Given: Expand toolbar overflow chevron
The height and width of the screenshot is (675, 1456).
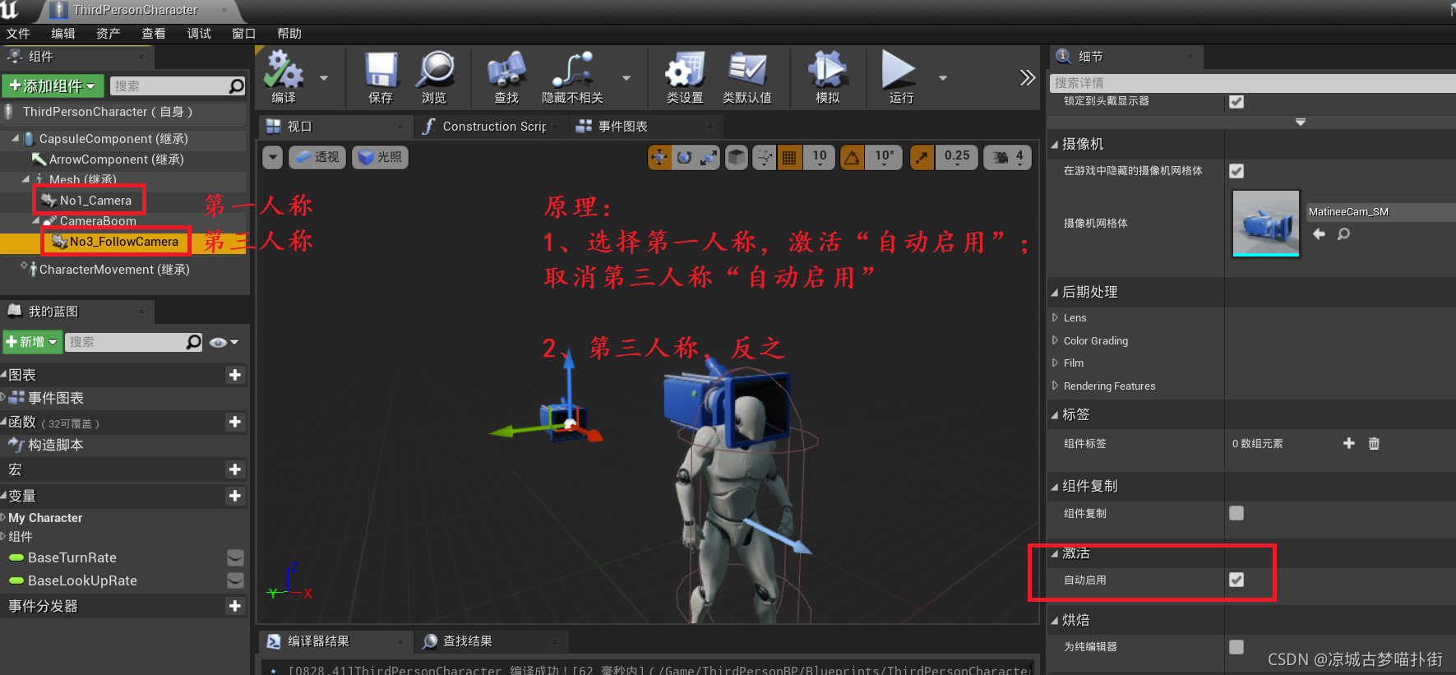Looking at the screenshot, I should point(1027,78).
